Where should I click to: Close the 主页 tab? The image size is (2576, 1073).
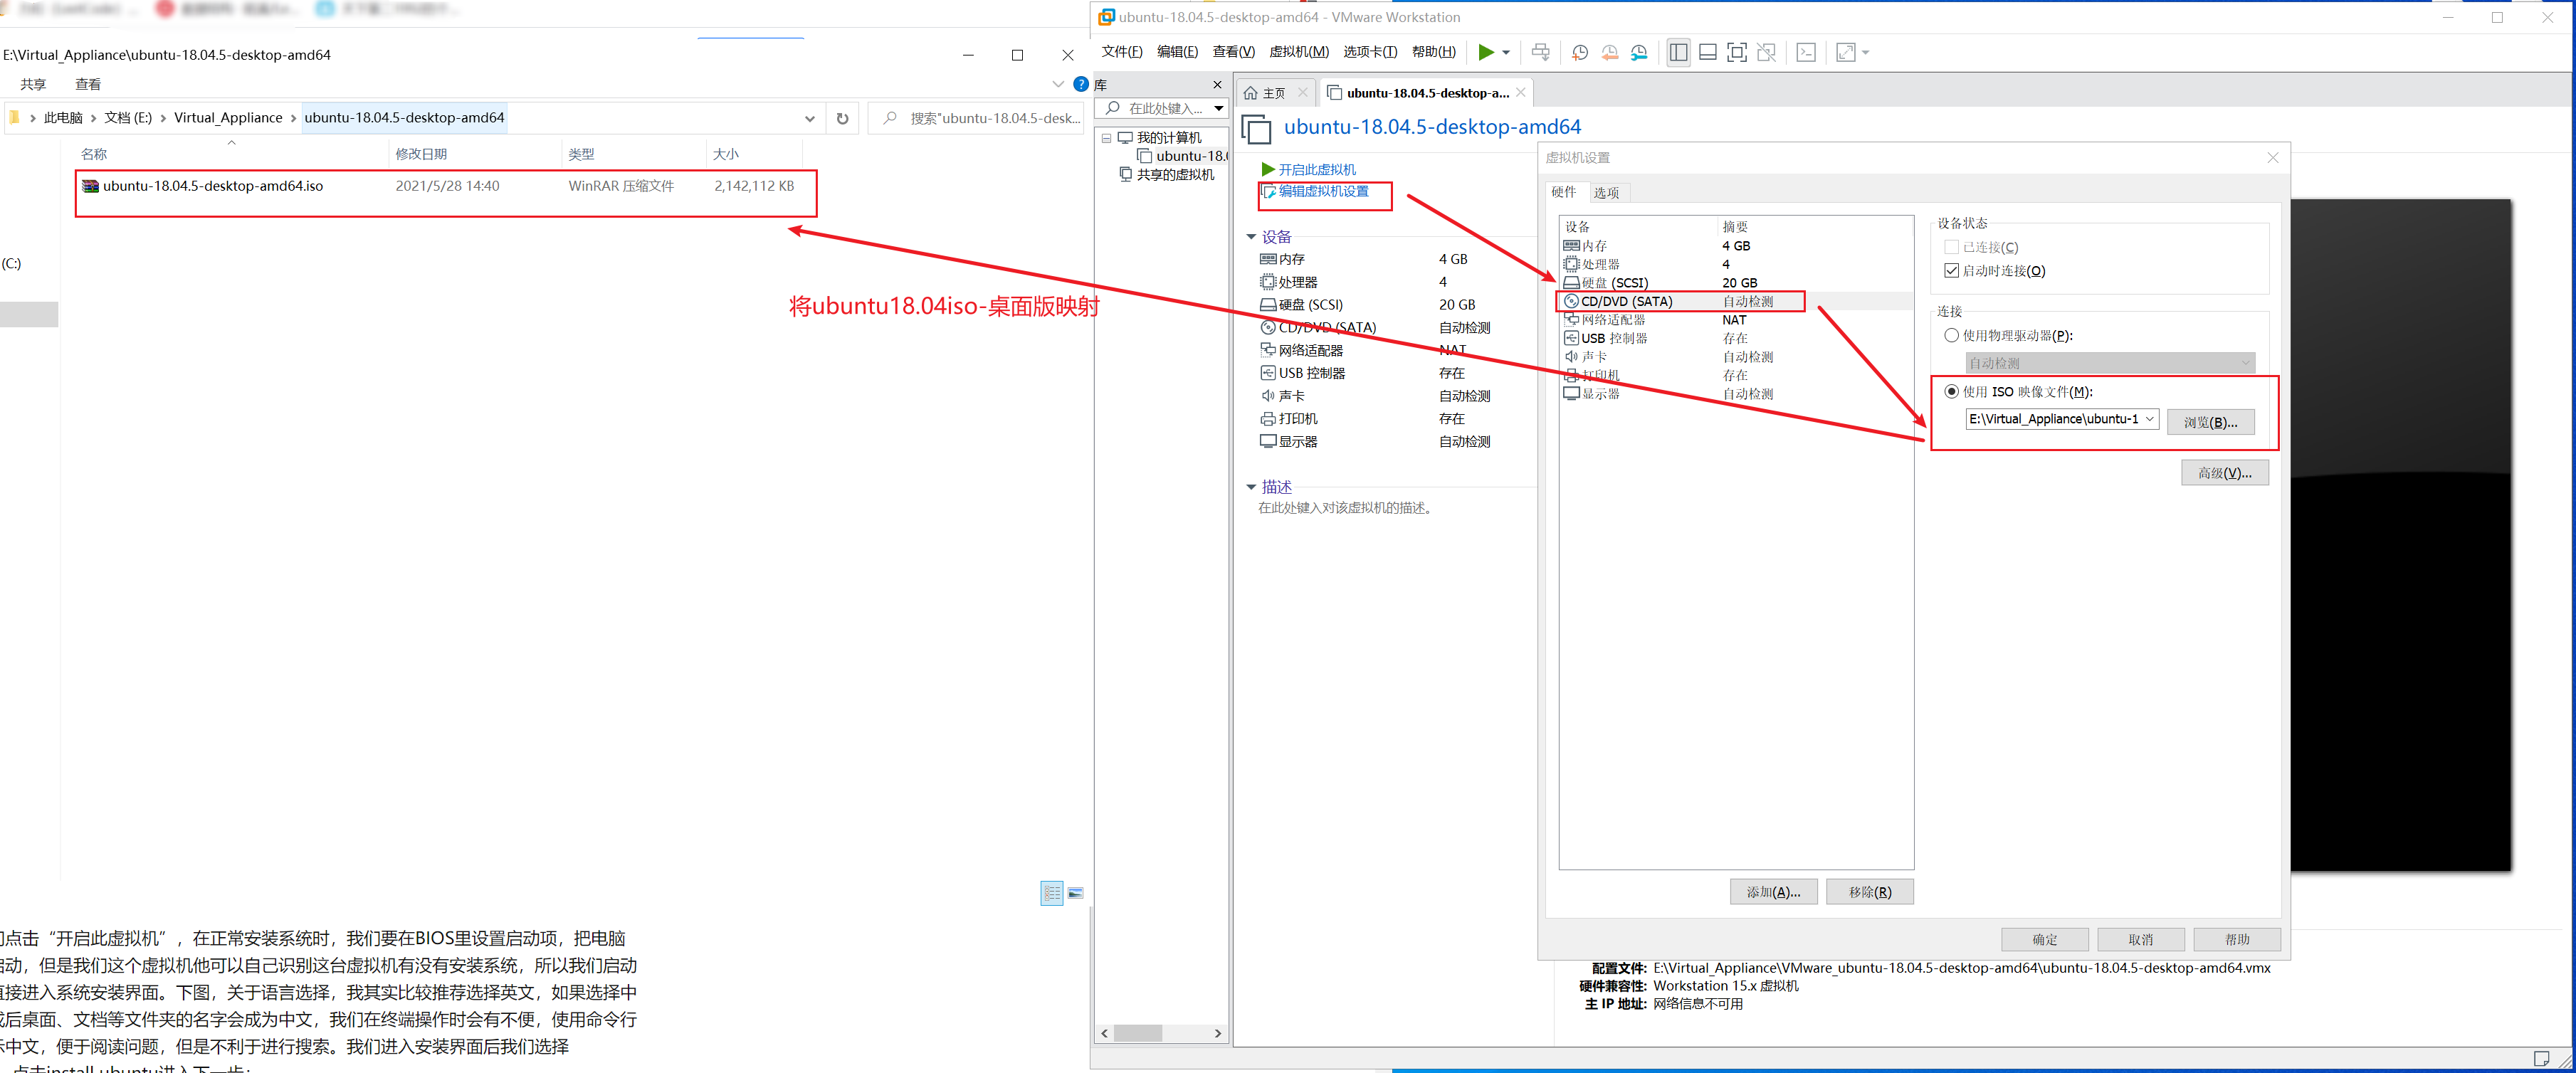[1302, 93]
